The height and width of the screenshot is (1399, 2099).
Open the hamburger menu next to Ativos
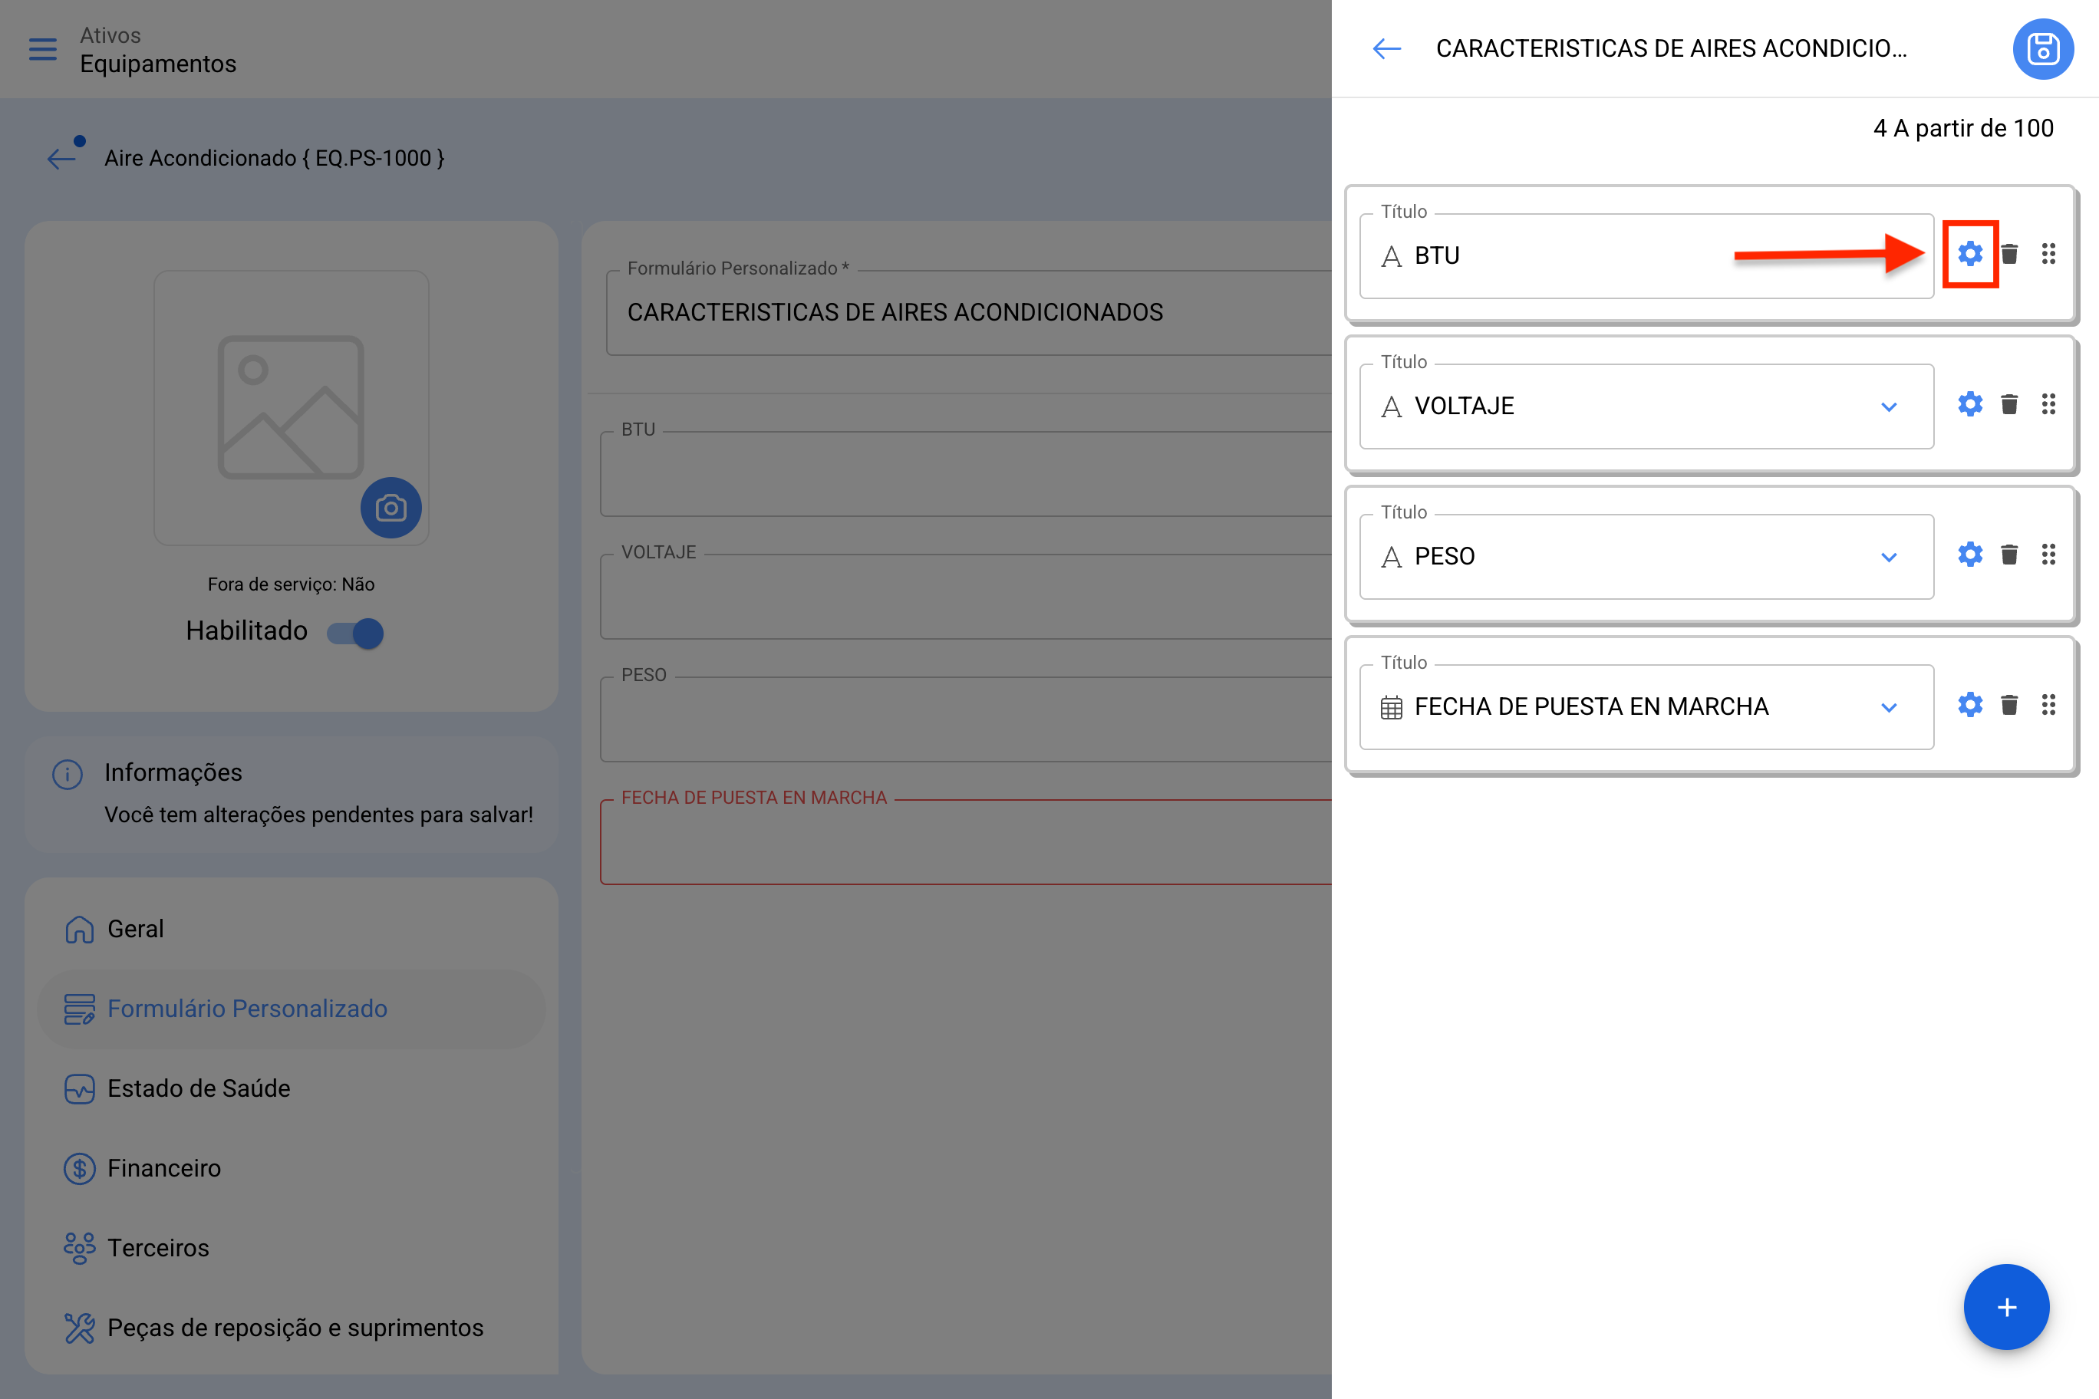42,49
